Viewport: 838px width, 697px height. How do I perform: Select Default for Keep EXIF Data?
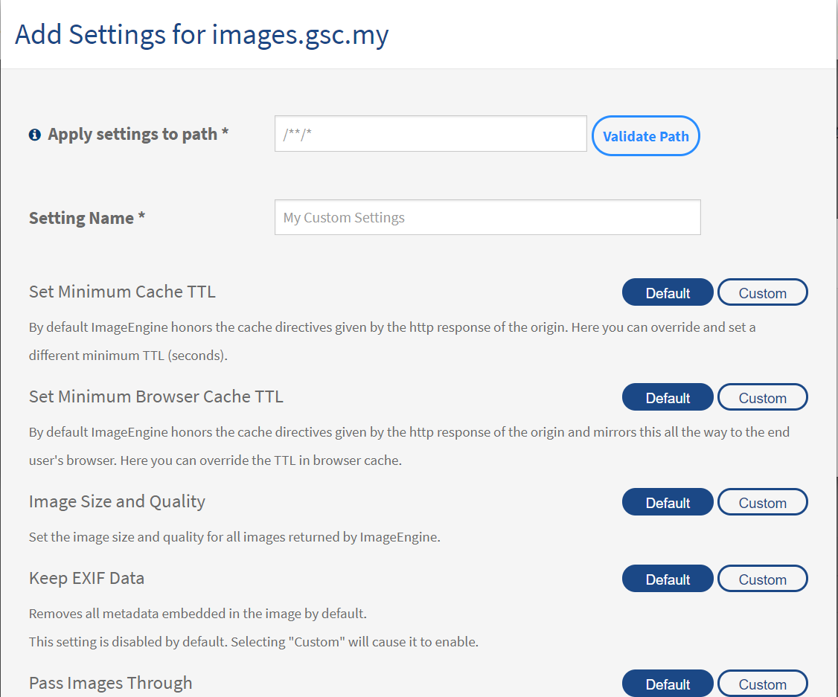(668, 579)
